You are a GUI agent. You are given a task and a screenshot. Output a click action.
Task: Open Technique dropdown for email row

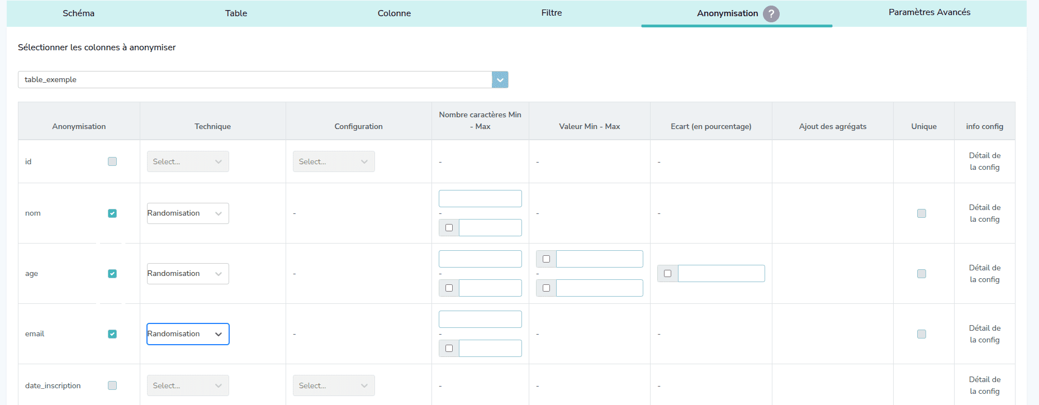point(188,334)
